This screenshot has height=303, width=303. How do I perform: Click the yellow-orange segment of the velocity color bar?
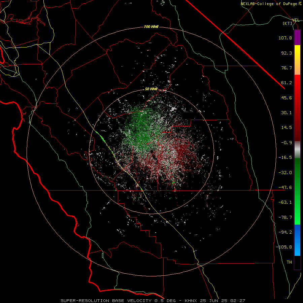pos(297,60)
